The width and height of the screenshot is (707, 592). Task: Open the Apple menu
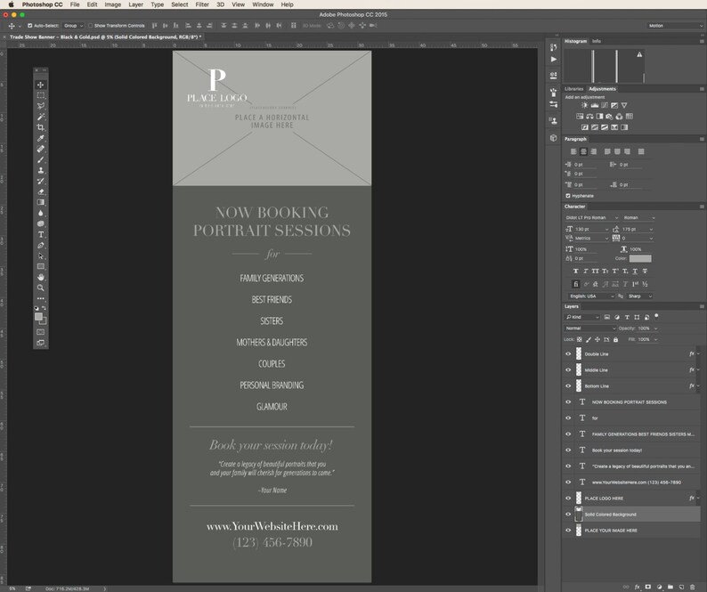pyautogui.click(x=11, y=4)
